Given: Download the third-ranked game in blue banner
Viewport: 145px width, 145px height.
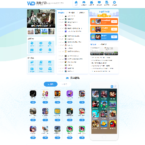Looking at the screenshot, I should click(114, 37).
